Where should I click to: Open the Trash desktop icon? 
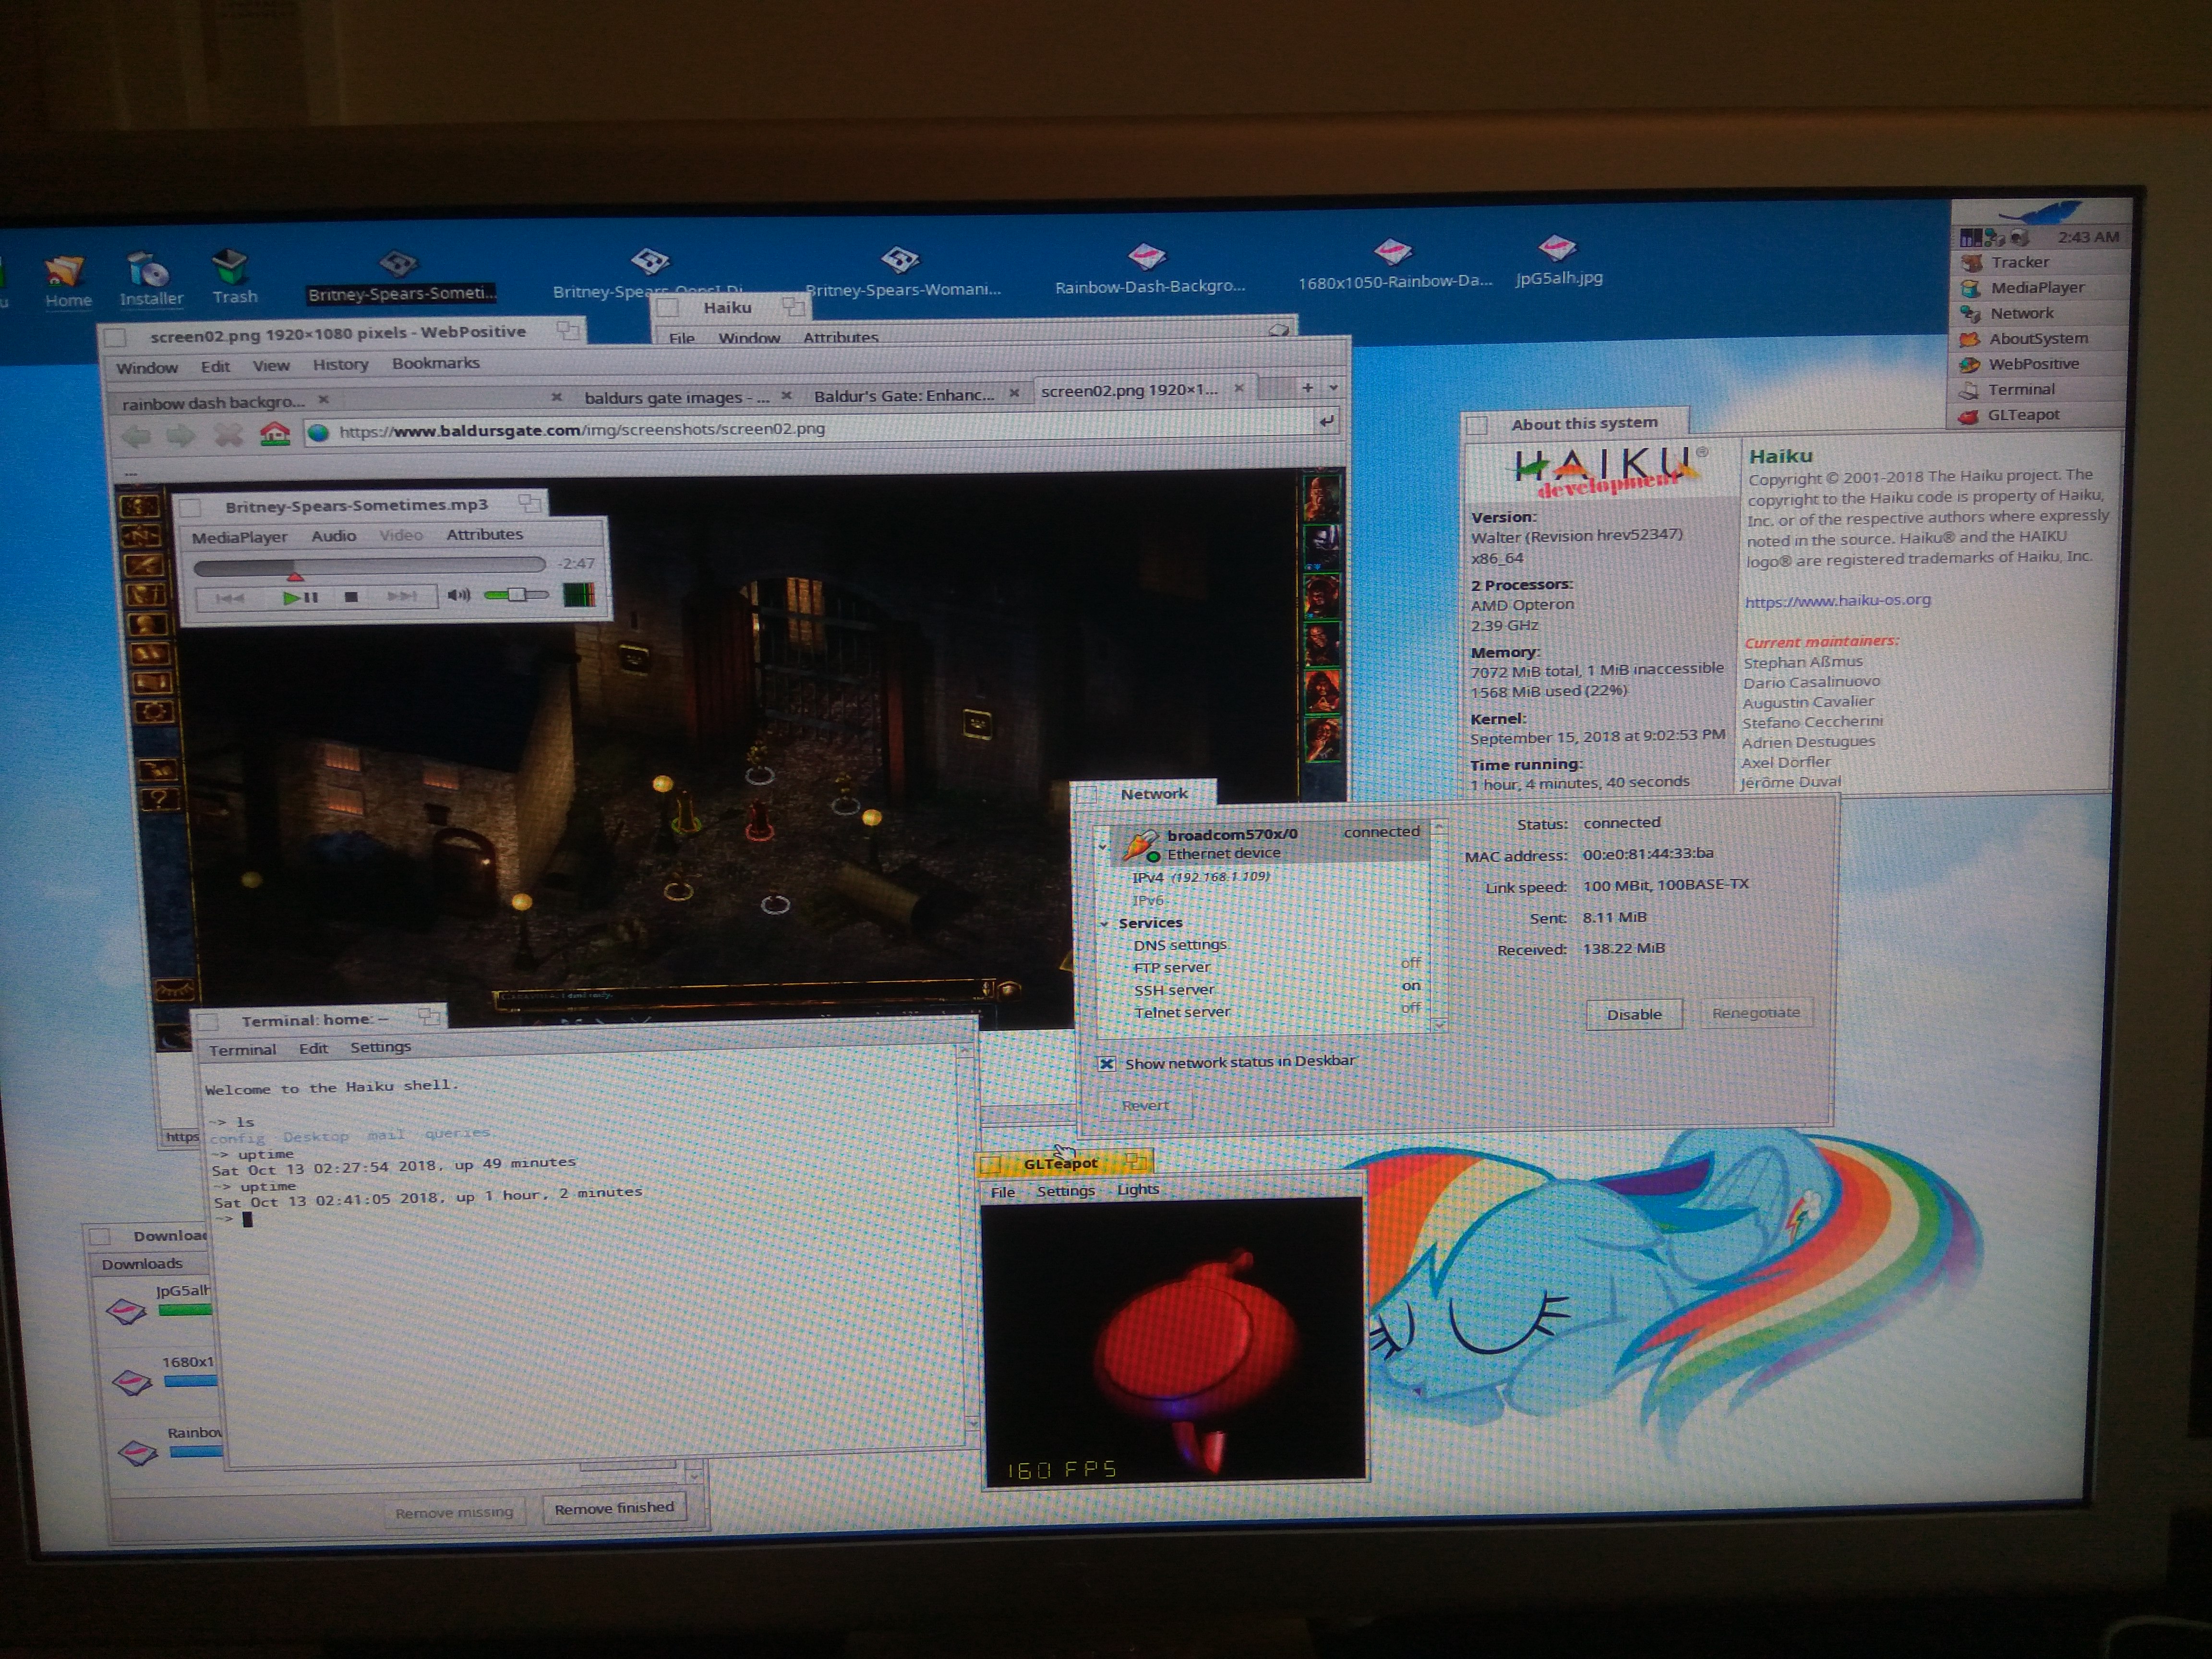[233, 276]
